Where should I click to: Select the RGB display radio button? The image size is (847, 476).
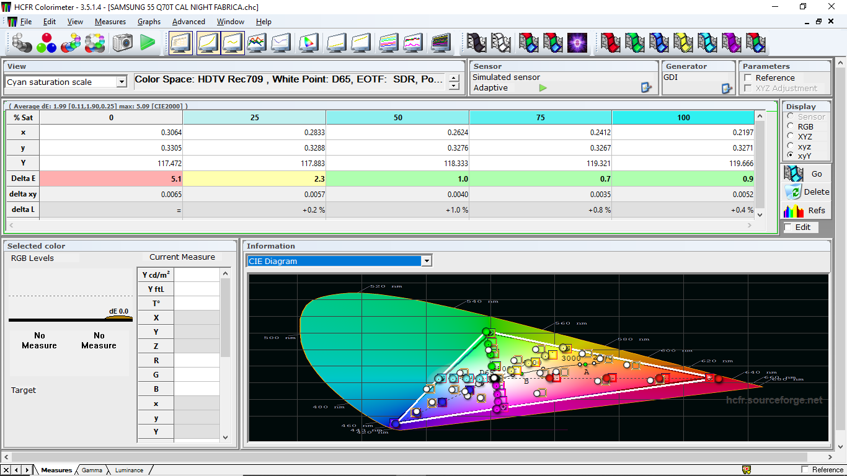790,126
